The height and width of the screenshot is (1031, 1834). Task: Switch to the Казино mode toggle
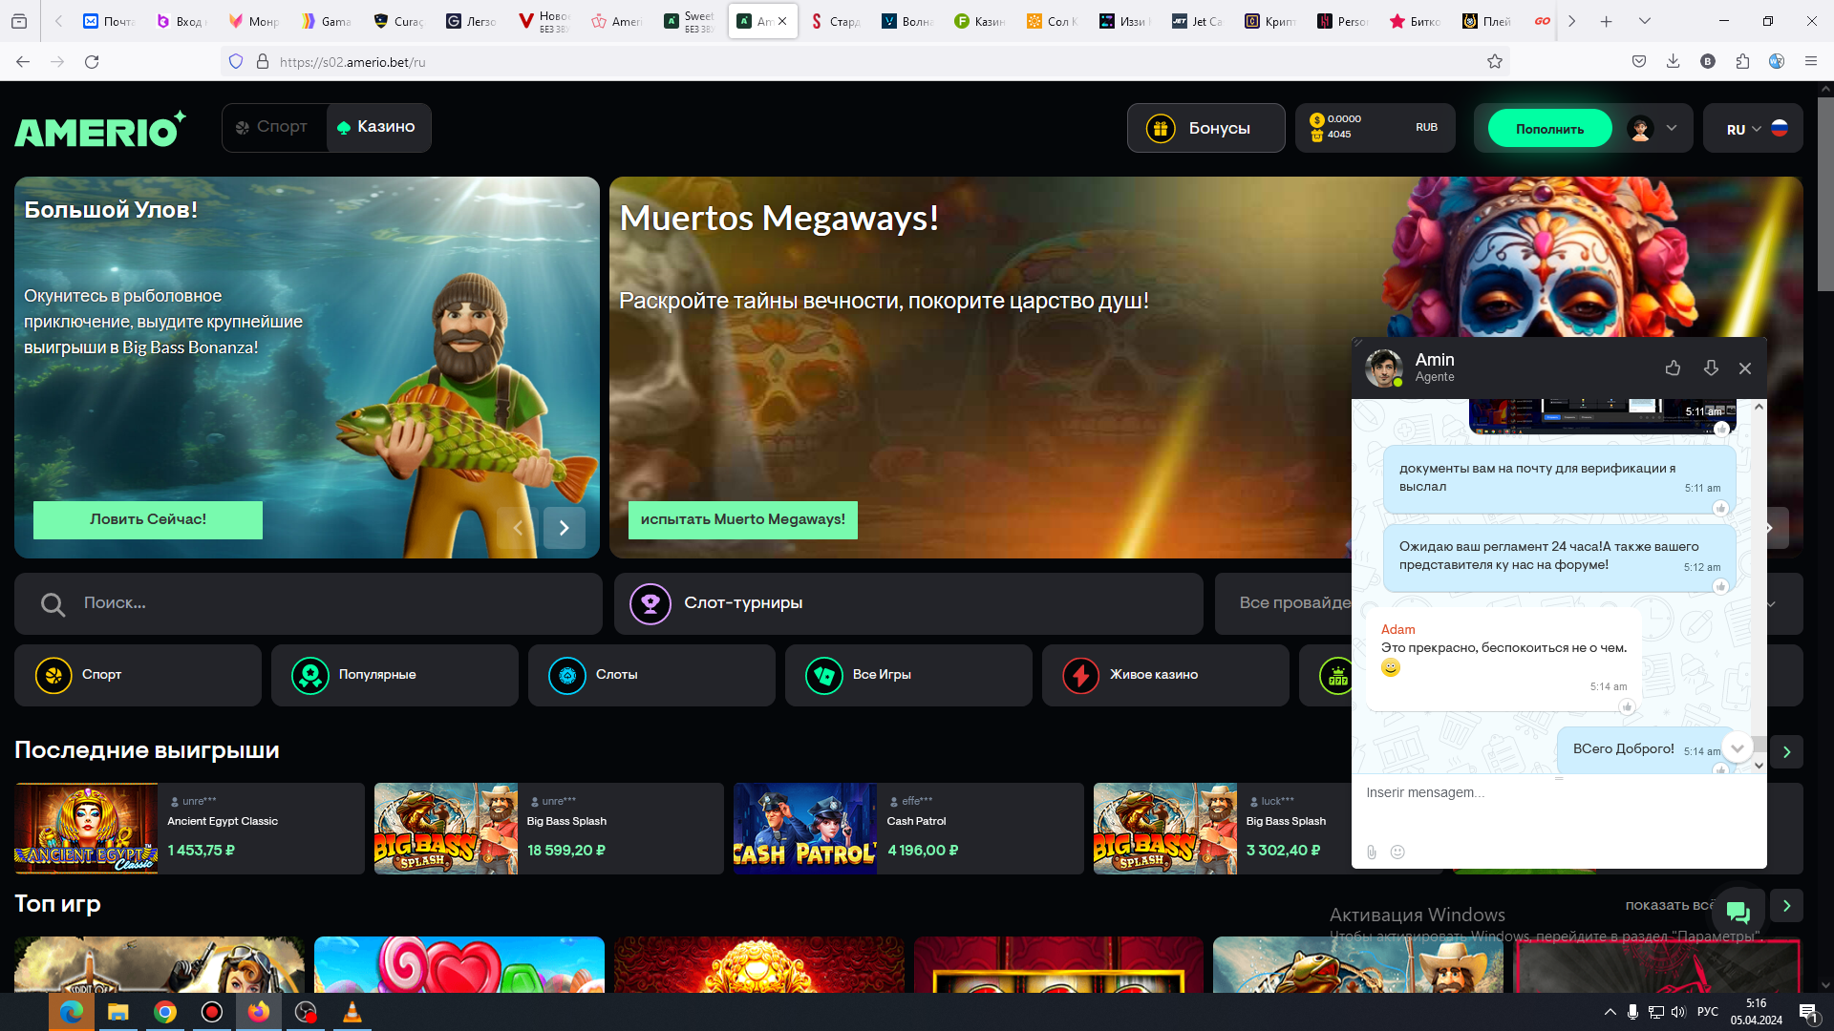[377, 127]
